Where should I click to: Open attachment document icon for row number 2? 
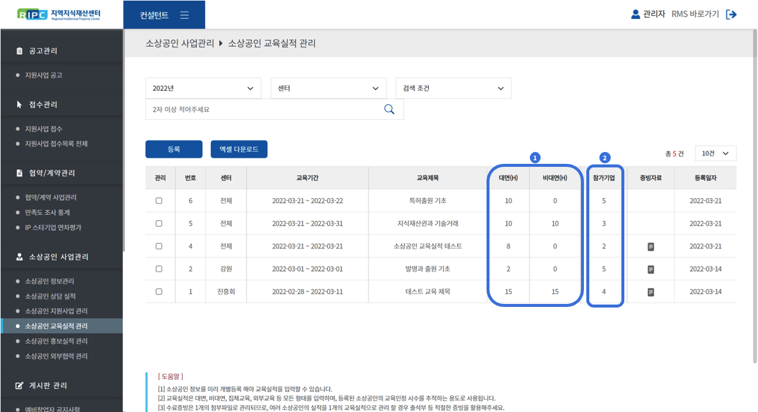pos(651,269)
